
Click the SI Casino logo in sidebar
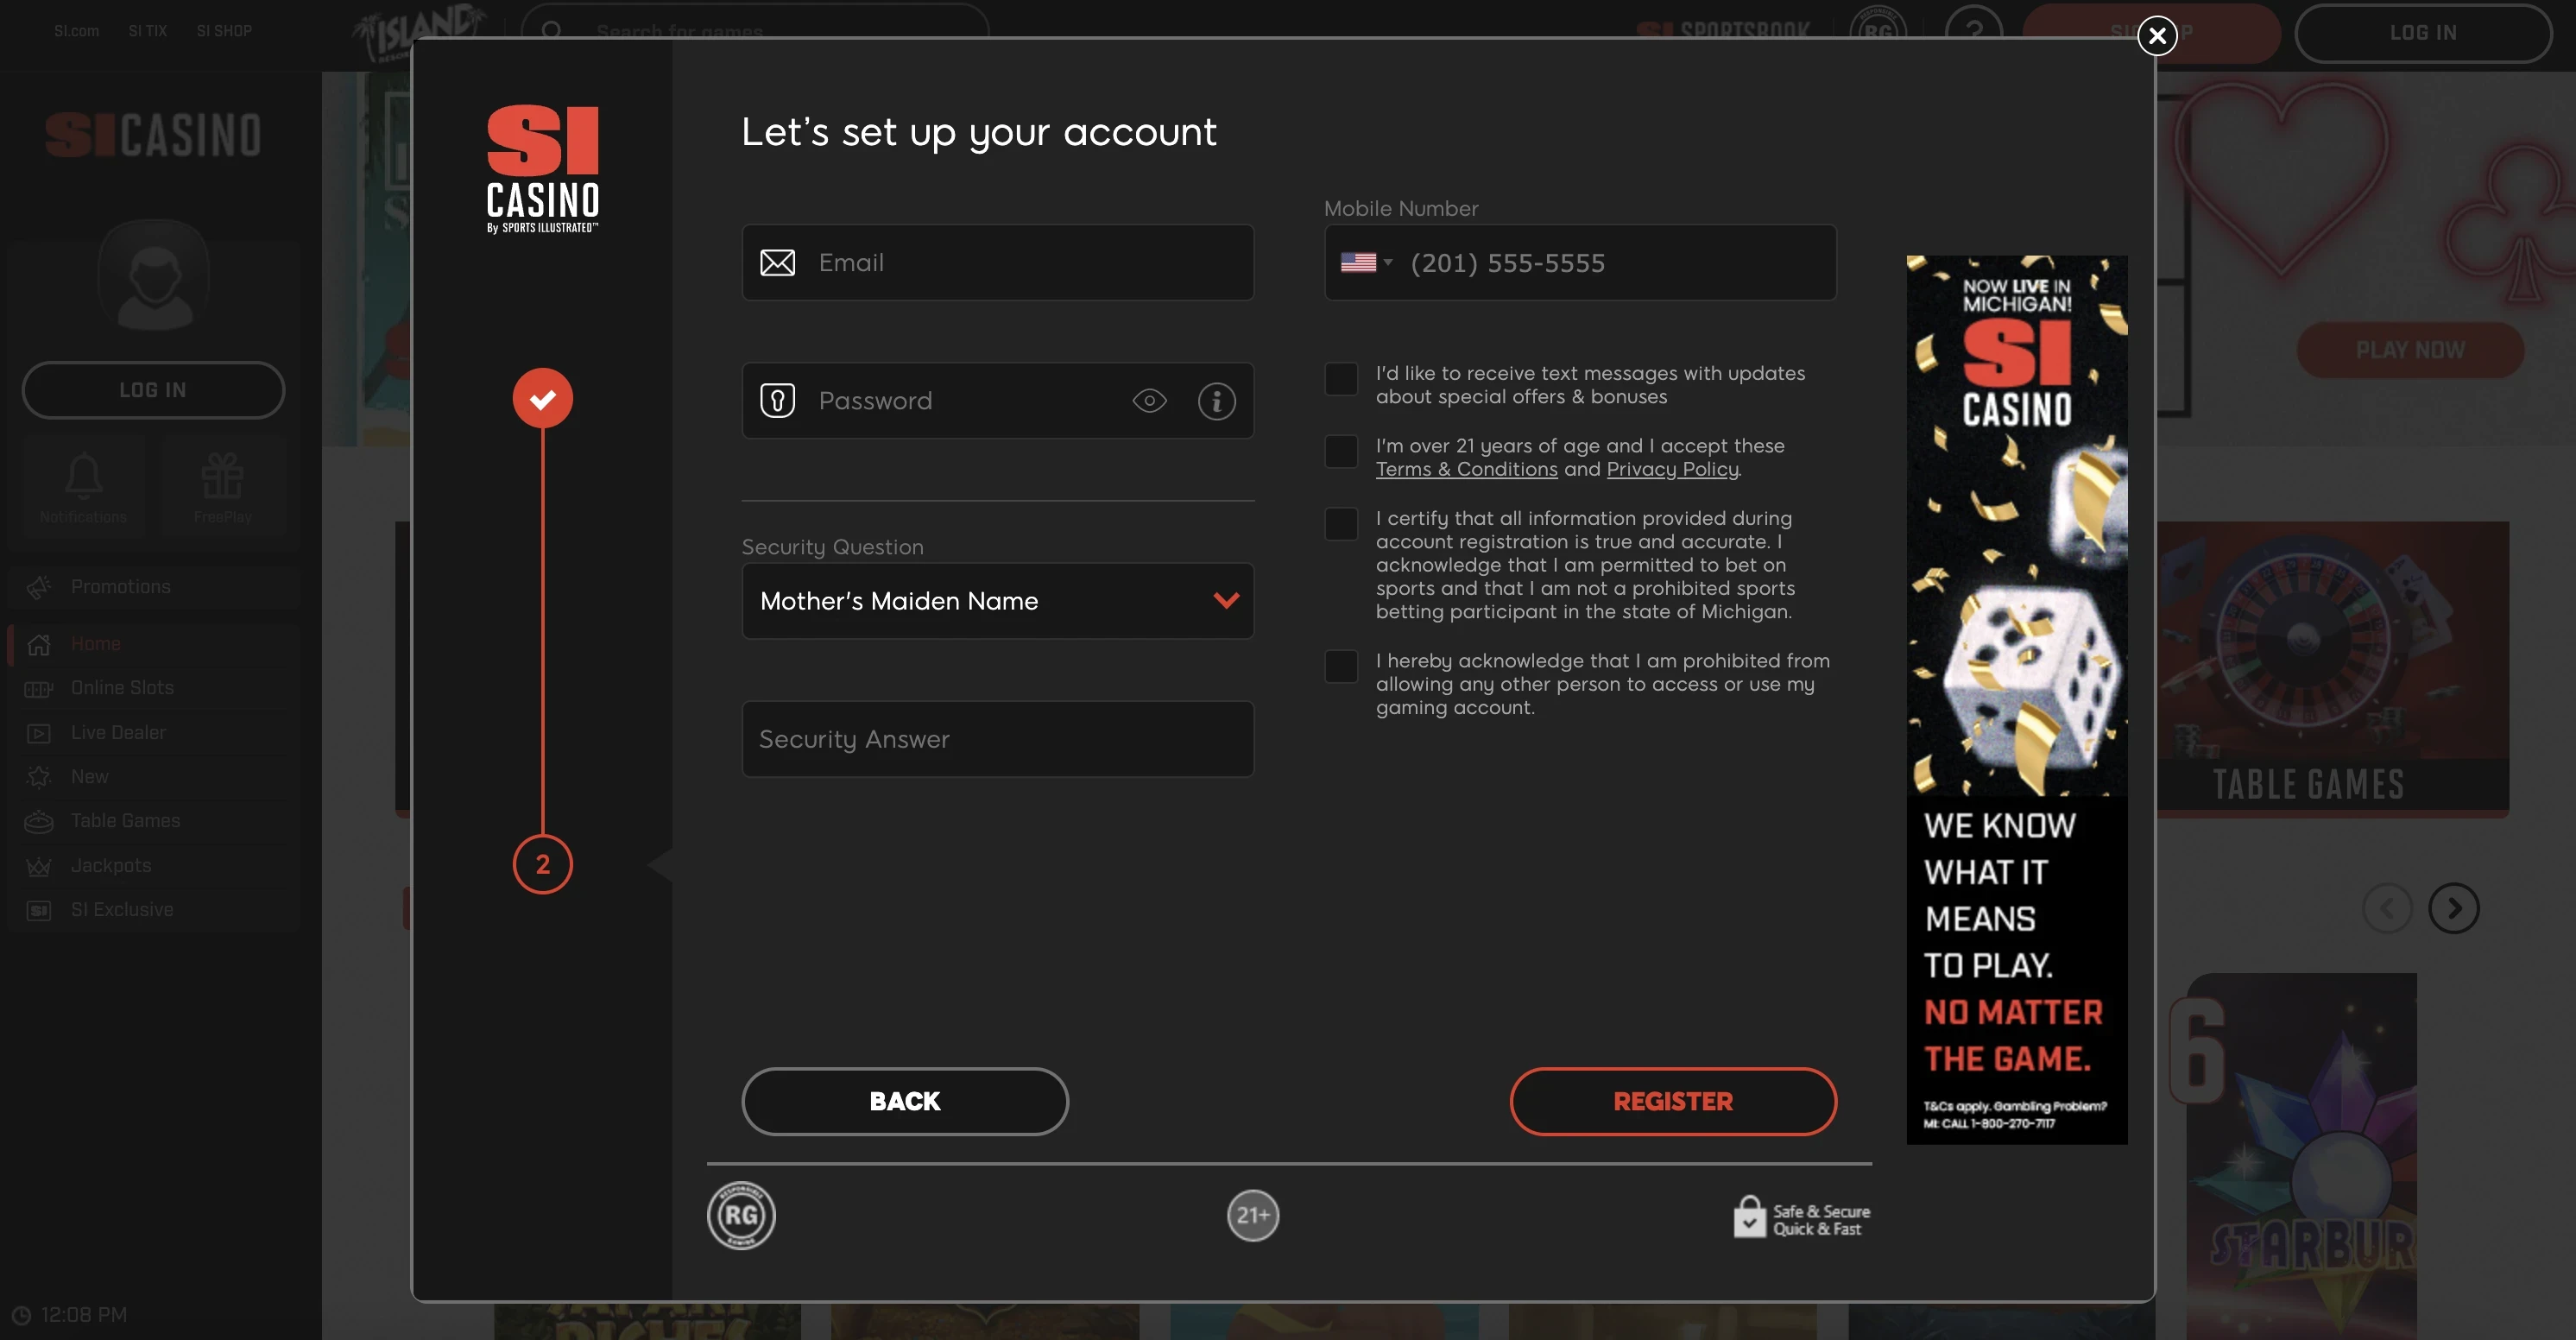tap(153, 134)
